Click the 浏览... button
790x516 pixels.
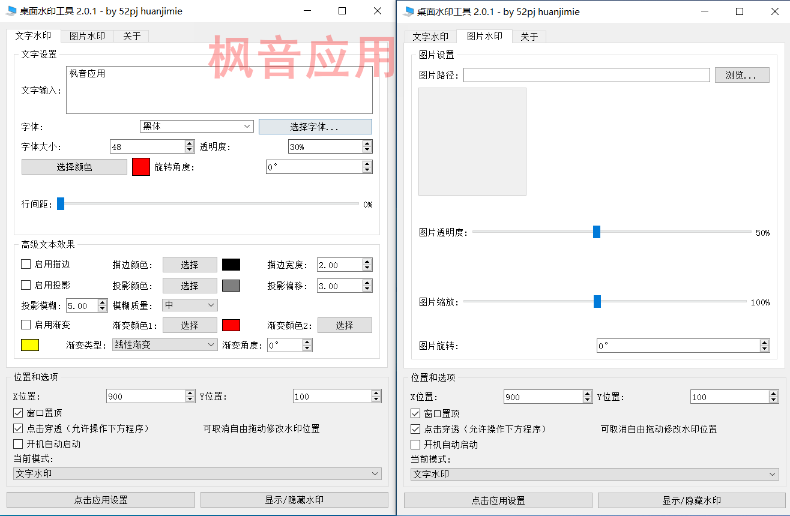coord(742,75)
